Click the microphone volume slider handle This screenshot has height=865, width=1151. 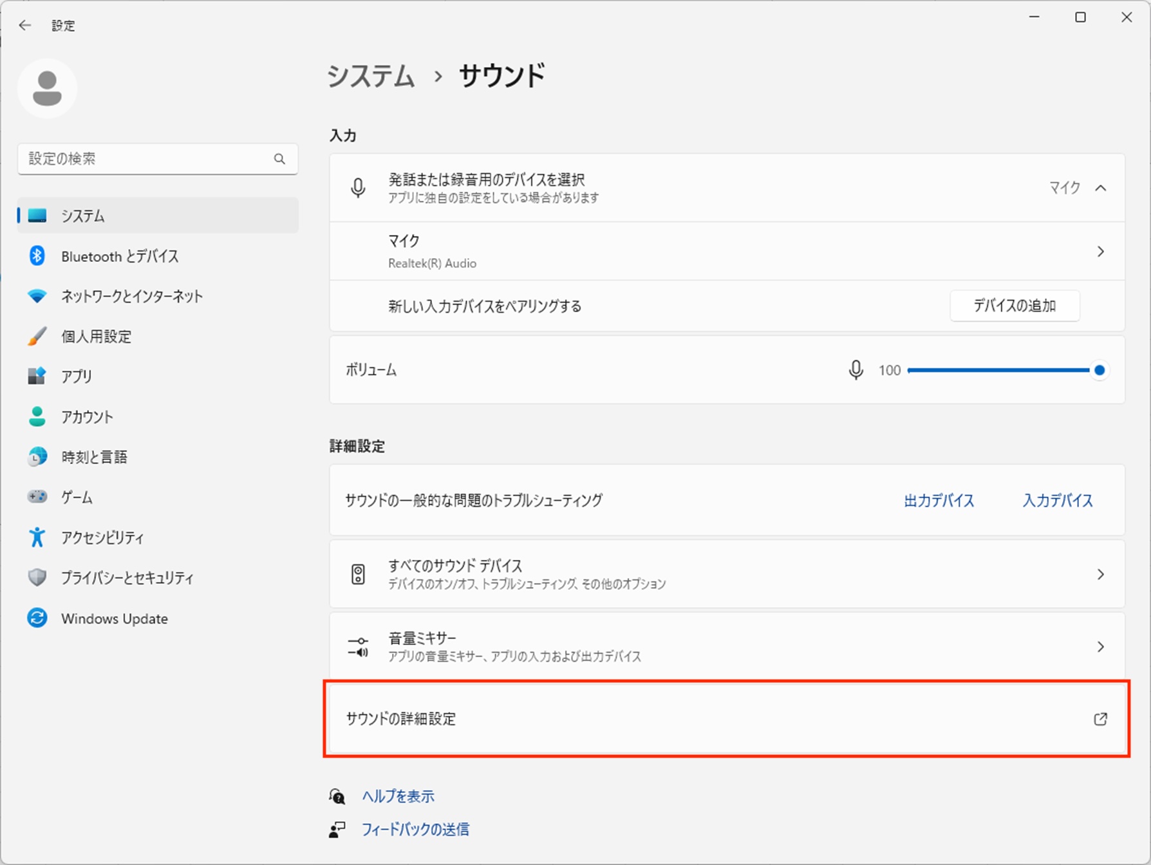pos(1100,370)
